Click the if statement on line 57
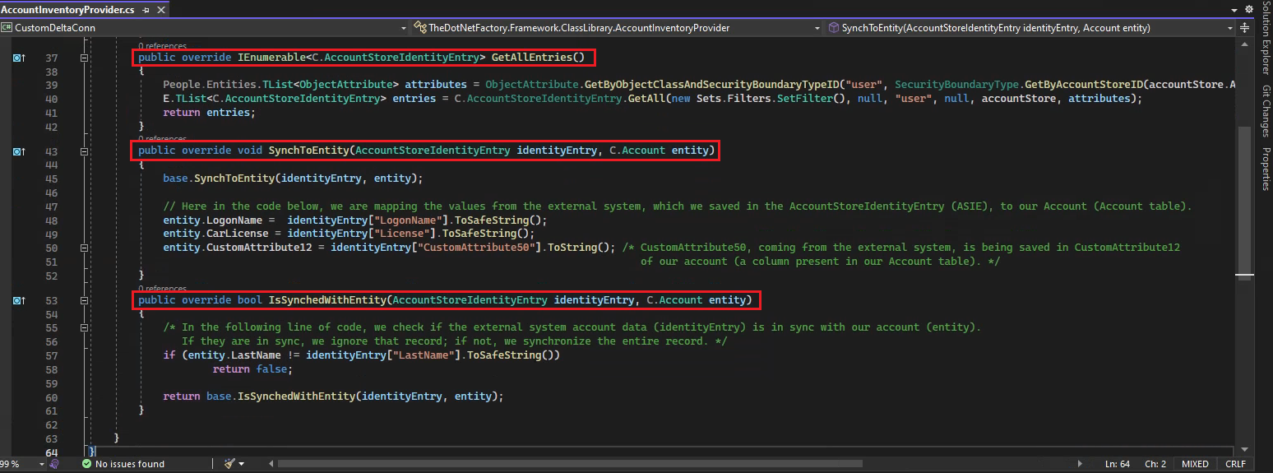1273x473 pixels. coord(362,355)
